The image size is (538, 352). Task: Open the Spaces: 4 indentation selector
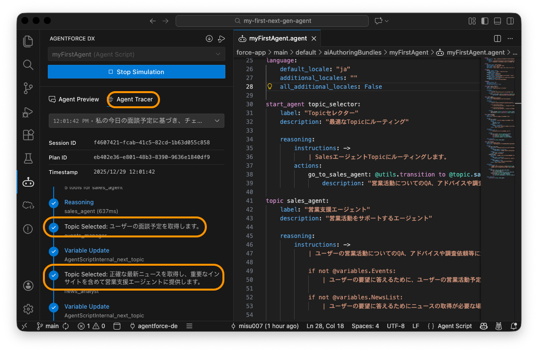point(365,326)
